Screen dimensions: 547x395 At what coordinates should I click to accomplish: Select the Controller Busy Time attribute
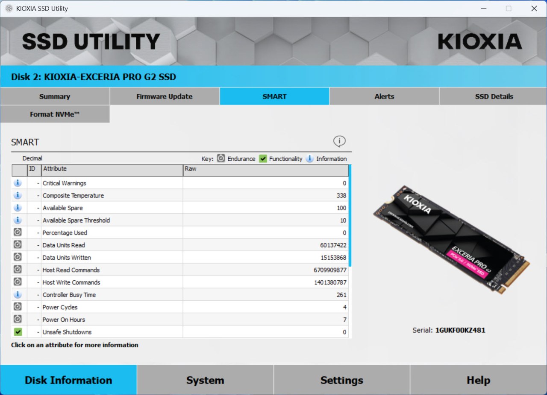69,294
